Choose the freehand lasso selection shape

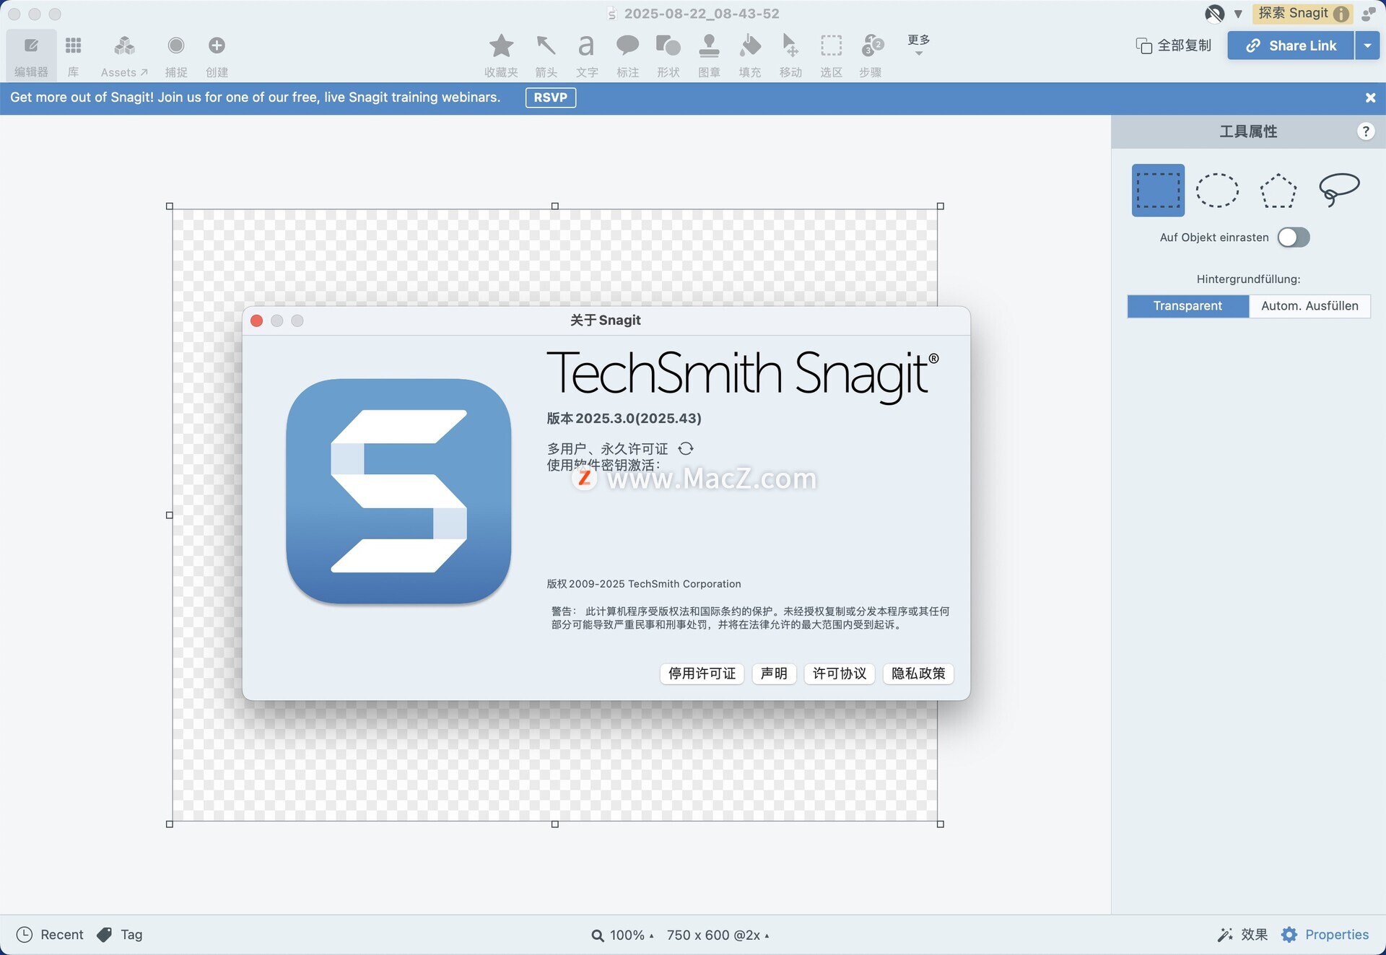[x=1339, y=191]
